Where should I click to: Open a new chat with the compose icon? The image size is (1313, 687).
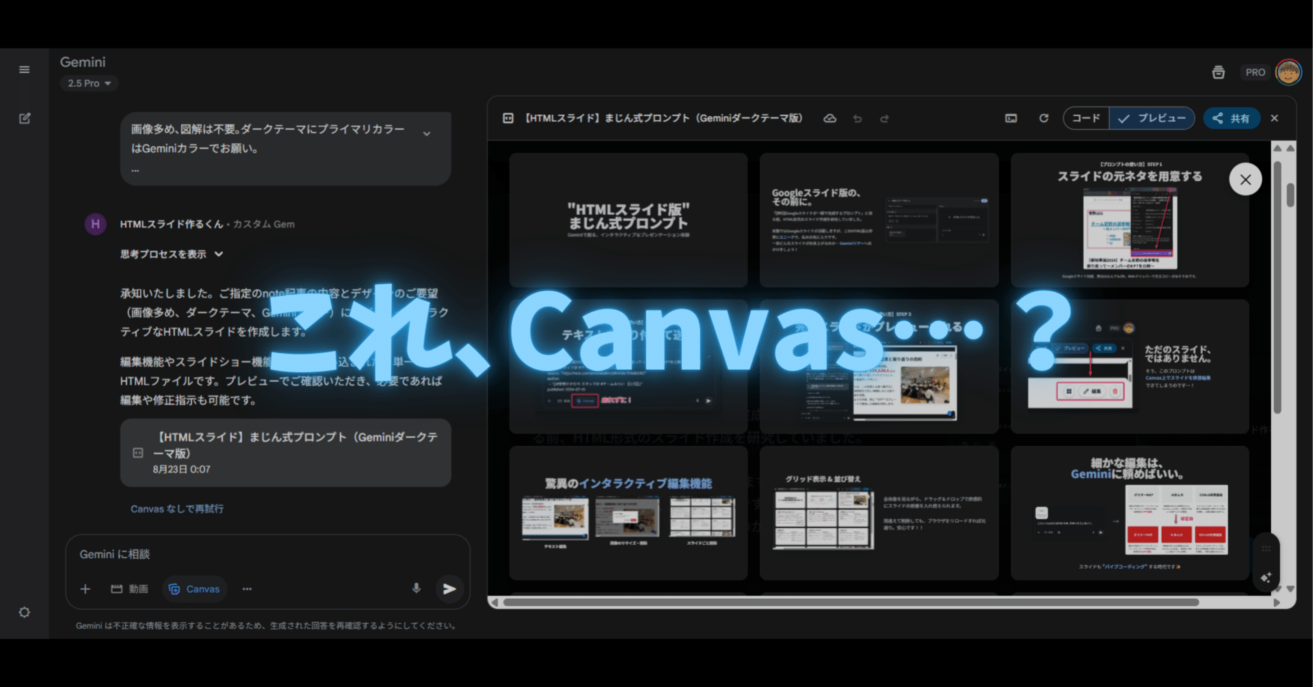pyautogui.click(x=25, y=118)
